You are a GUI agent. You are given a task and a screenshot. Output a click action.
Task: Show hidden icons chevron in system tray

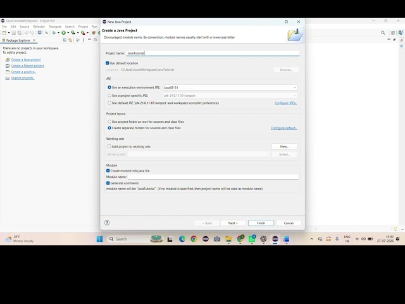pyautogui.click(x=312, y=239)
